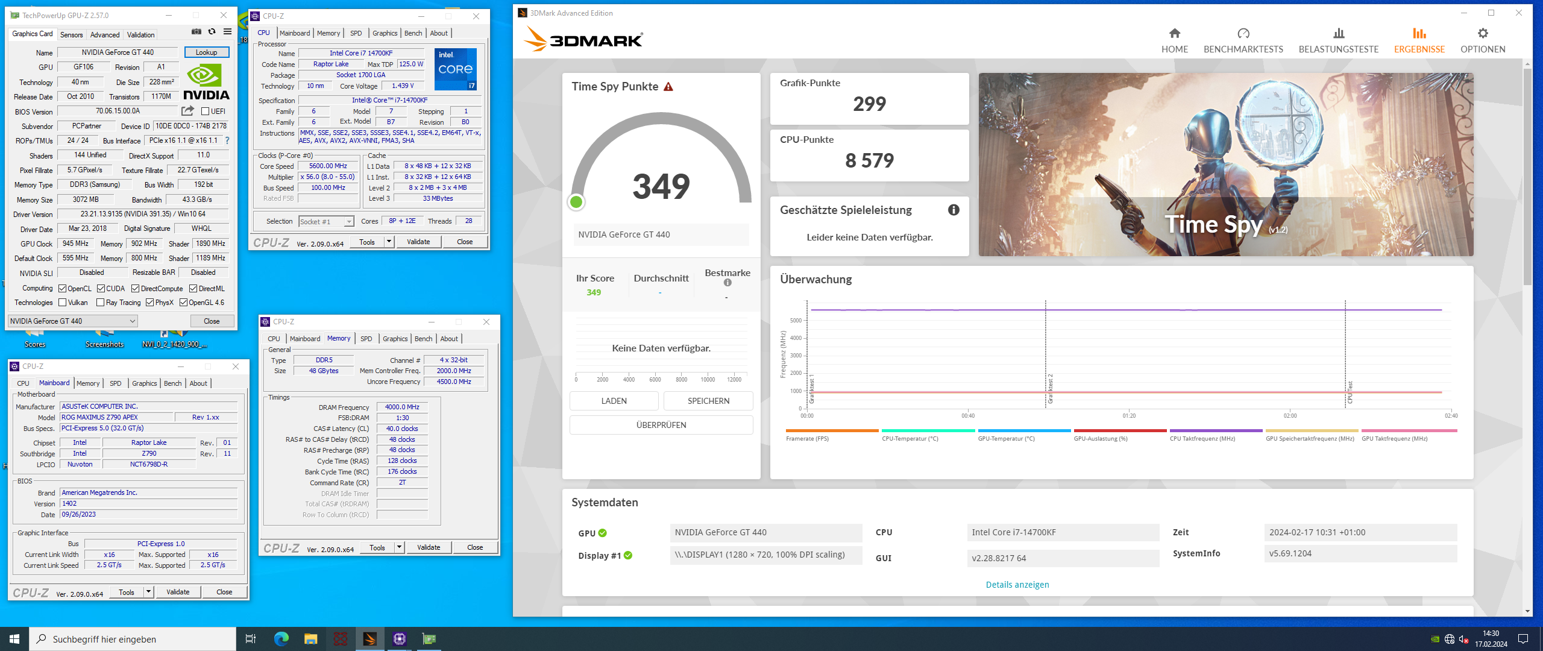The image size is (1543, 651).
Task: Click the Lookup button in GPU-Z
Action: 206,52
